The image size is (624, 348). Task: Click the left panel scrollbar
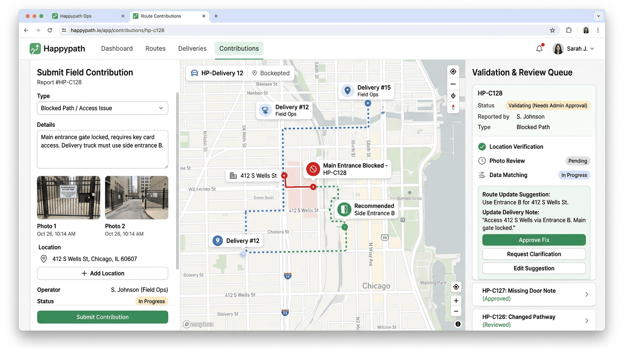pos(177,181)
